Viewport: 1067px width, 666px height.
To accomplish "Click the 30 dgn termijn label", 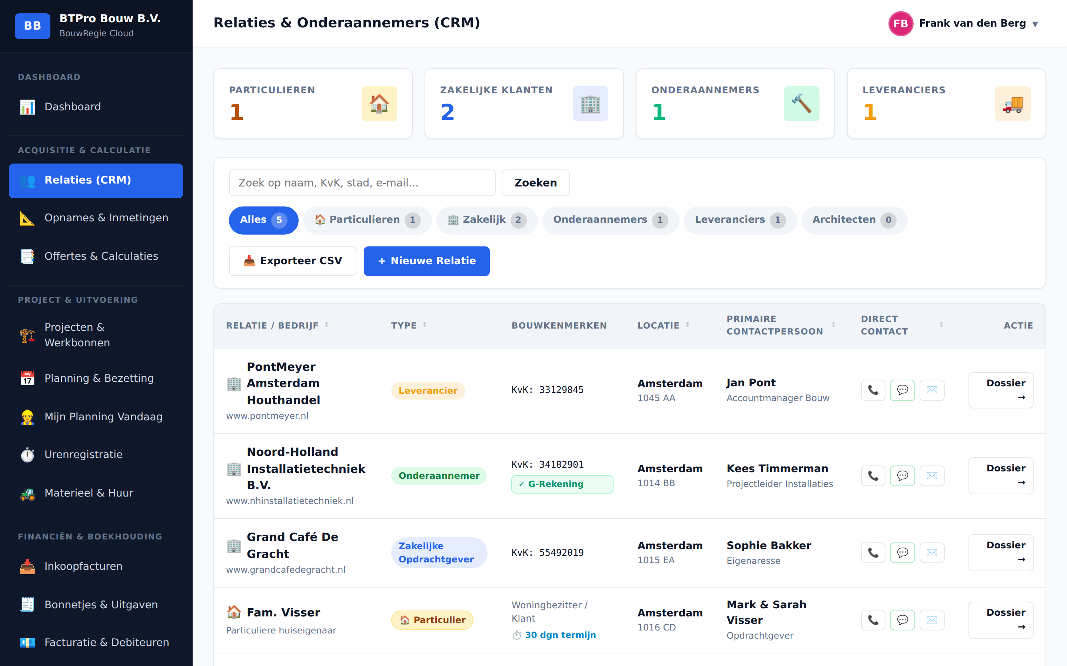I will pyautogui.click(x=554, y=635).
